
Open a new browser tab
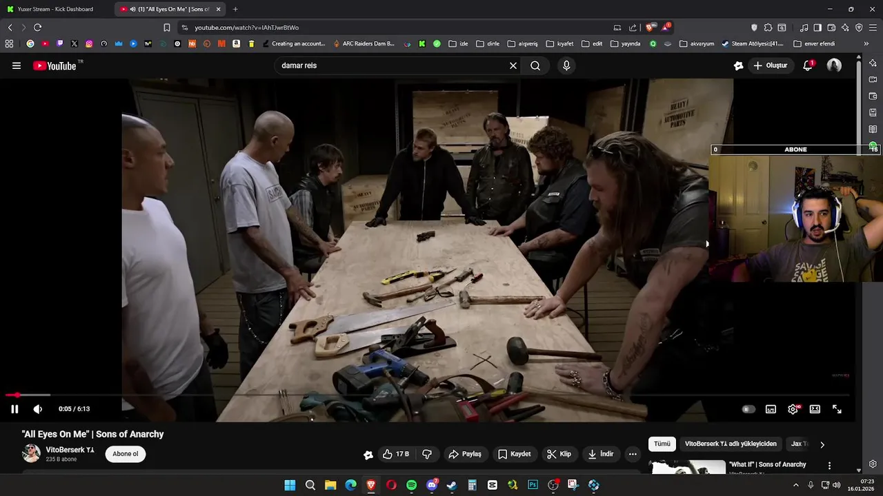click(235, 9)
